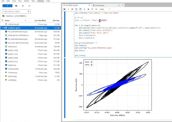The image size is (172, 122).
Task: Run the selected cell play icon
Action: click(x=84, y=9)
